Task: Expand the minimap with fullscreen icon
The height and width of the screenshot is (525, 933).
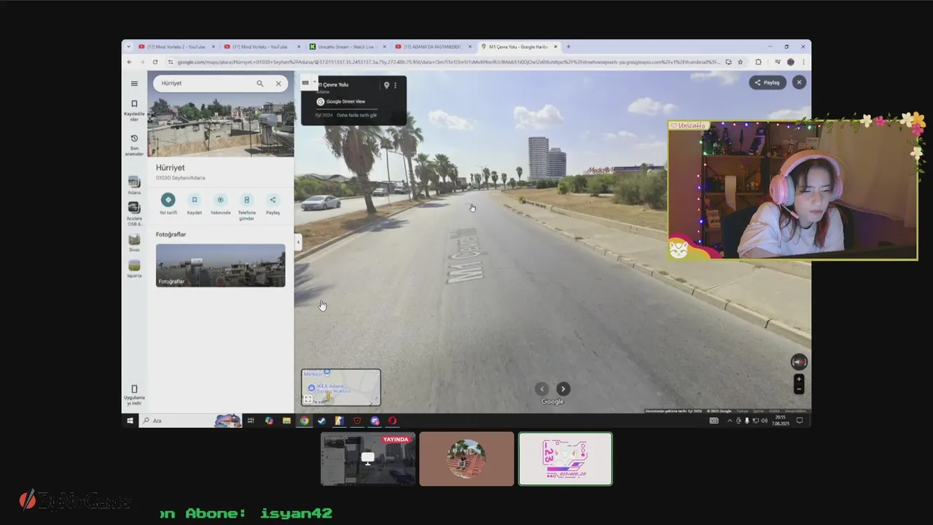Action: tap(308, 399)
